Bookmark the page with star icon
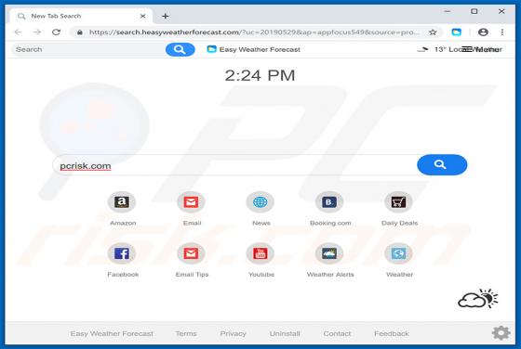Viewport: 521px width, 349px height. [x=433, y=32]
